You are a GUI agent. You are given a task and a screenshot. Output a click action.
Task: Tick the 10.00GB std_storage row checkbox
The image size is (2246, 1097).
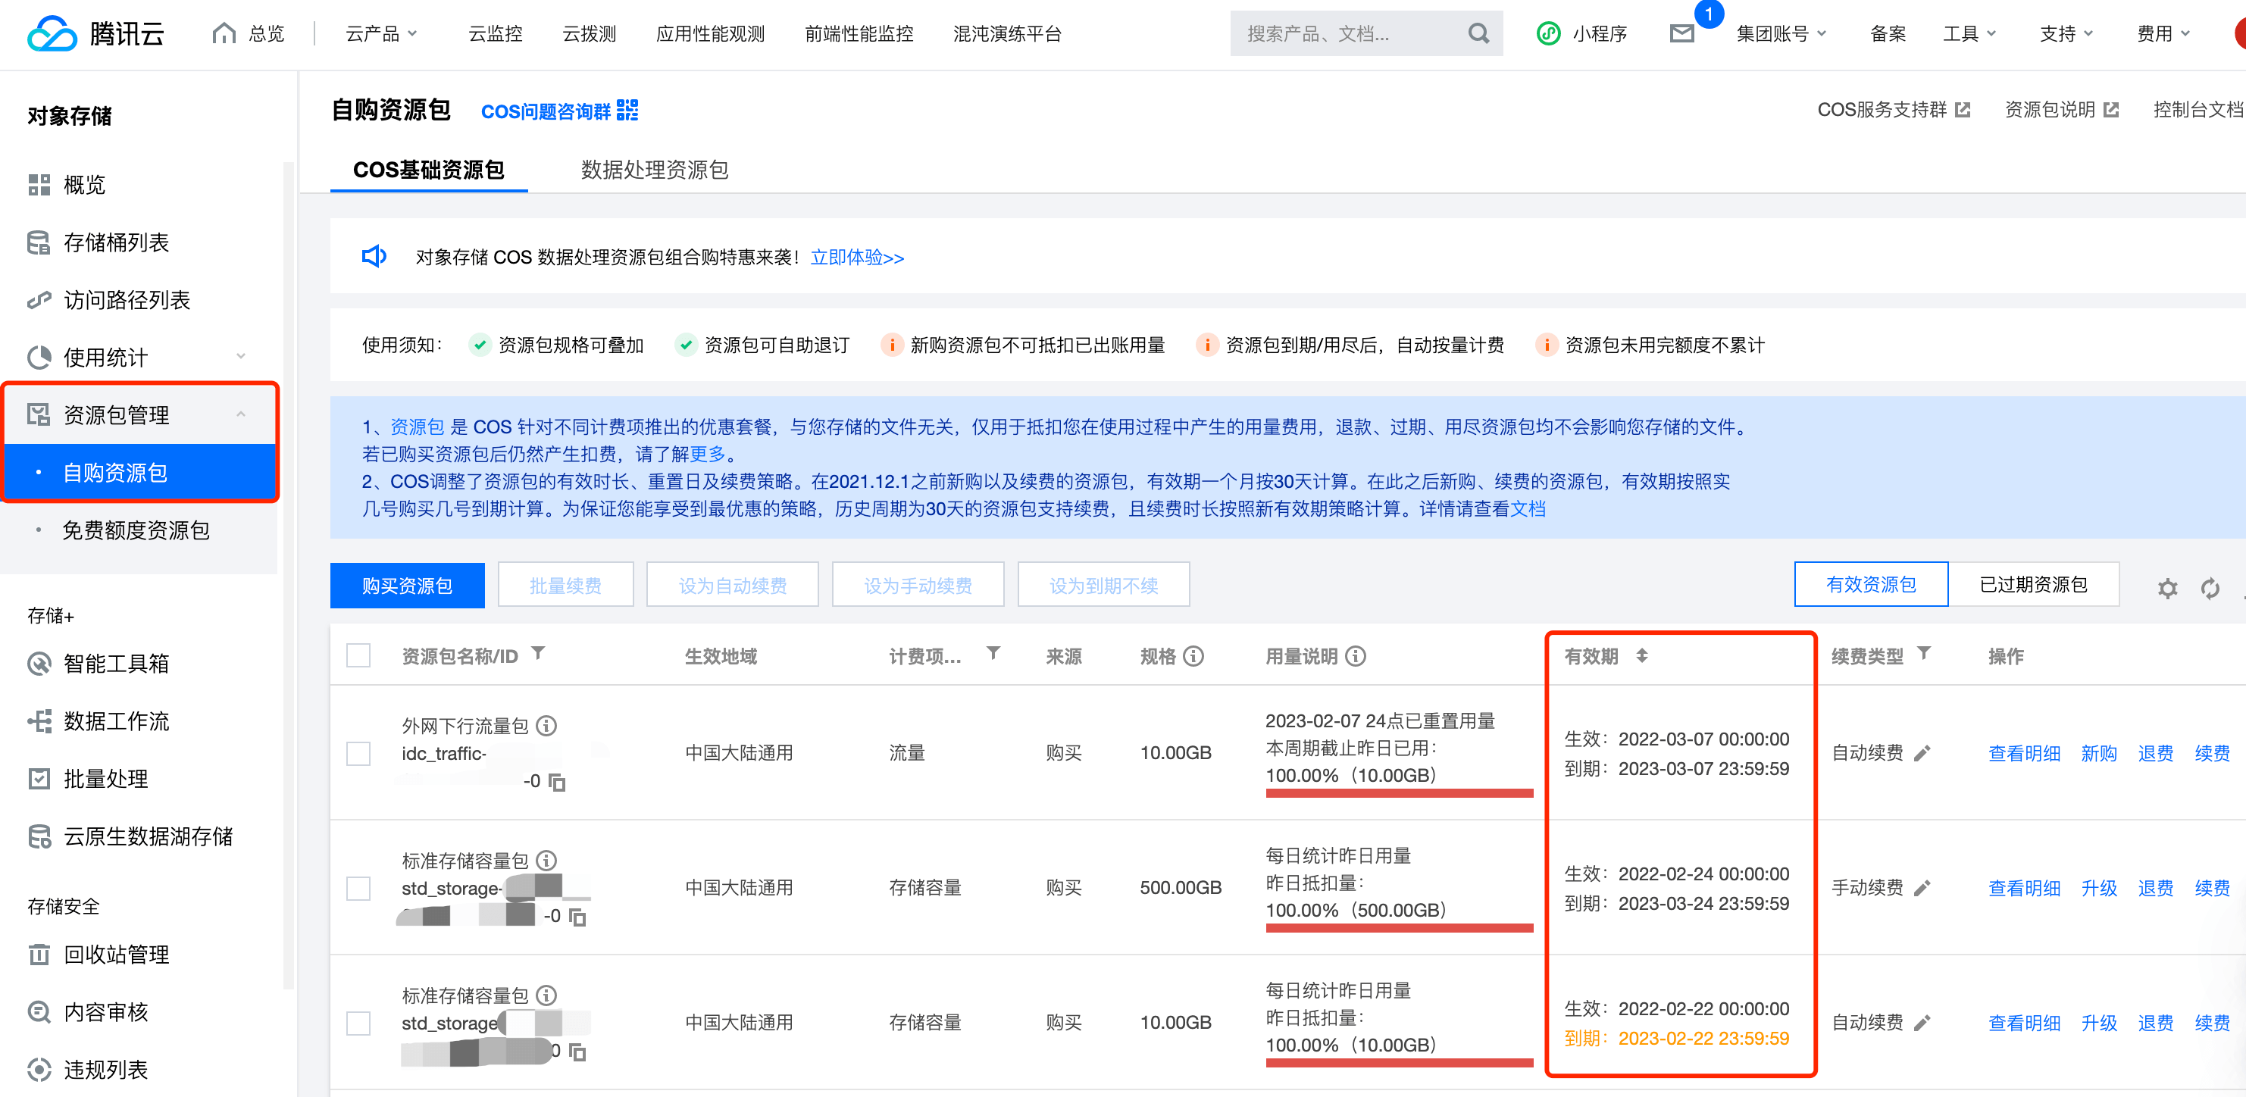(358, 1023)
